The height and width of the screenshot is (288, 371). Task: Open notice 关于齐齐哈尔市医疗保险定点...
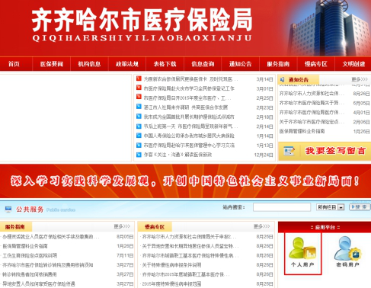click(x=312, y=122)
